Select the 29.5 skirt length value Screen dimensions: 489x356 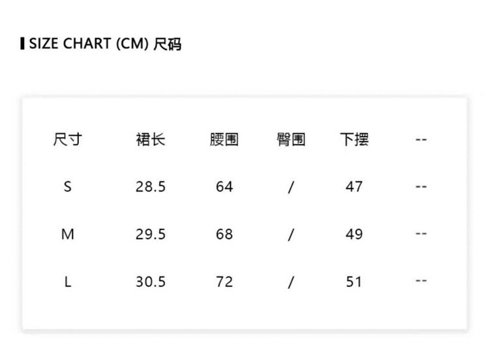pyautogui.click(x=151, y=234)
